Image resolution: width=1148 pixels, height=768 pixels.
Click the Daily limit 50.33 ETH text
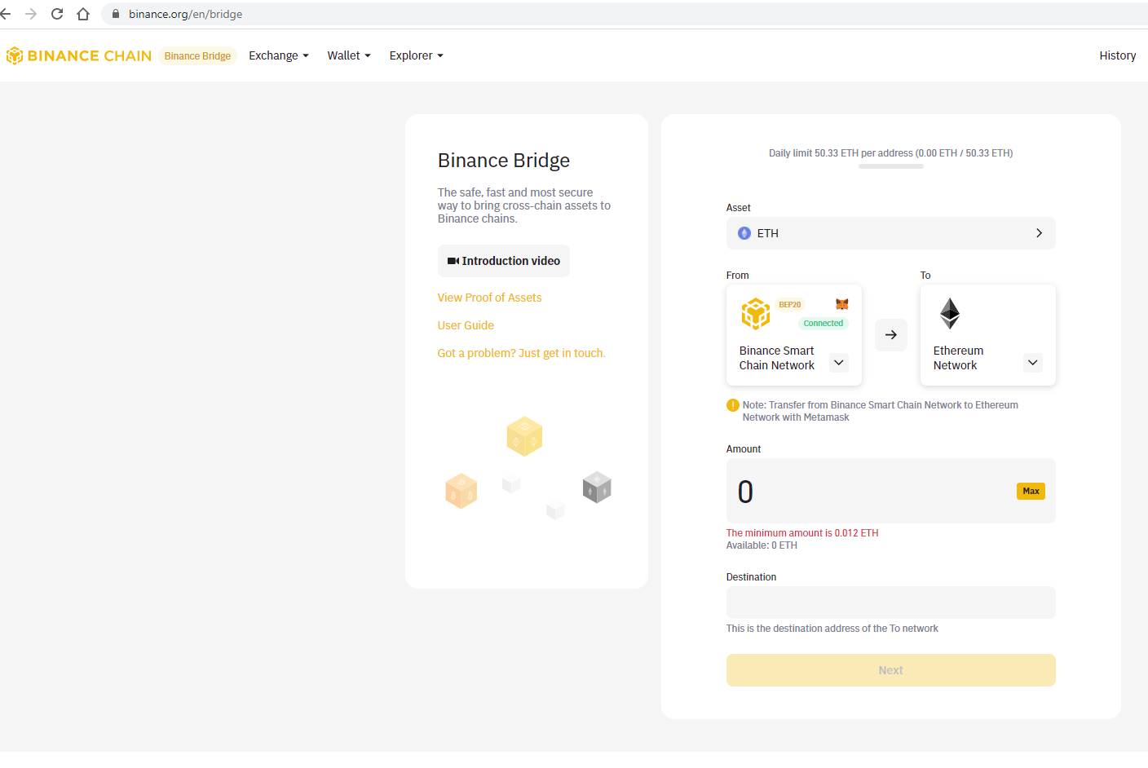(x=891, y=153)
